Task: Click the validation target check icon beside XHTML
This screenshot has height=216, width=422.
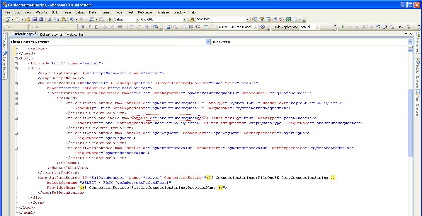Action: click(263, 27)
